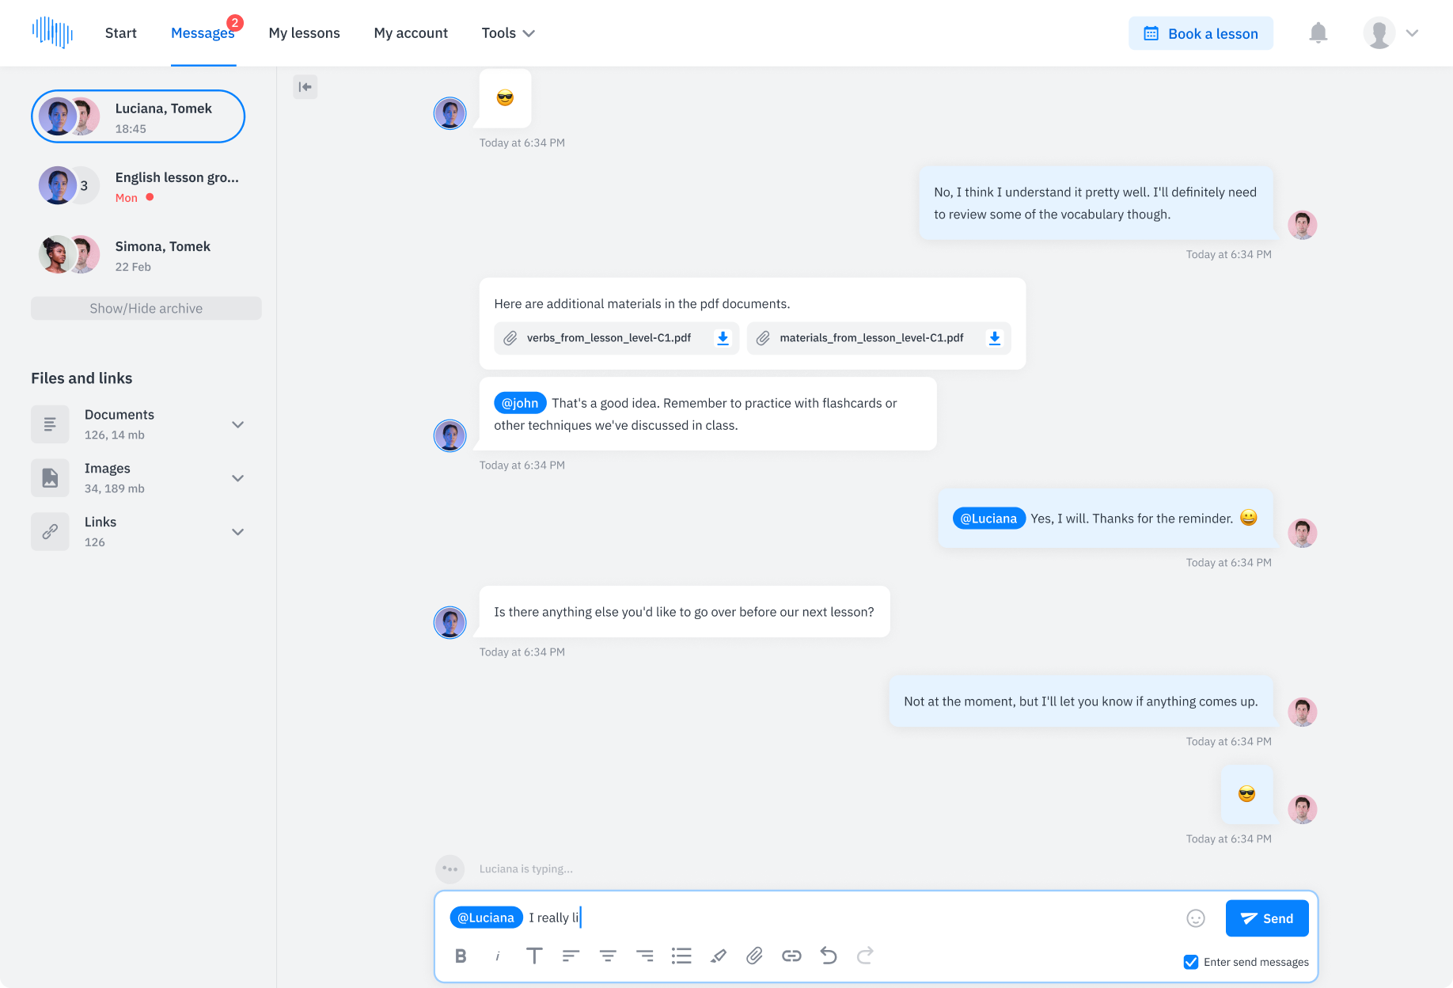Open the emoji picker

click(x=1195, y=918)
